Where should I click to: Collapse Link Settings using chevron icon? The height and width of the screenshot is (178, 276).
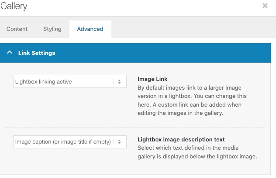pyautogui.click(x=10, y=52)
